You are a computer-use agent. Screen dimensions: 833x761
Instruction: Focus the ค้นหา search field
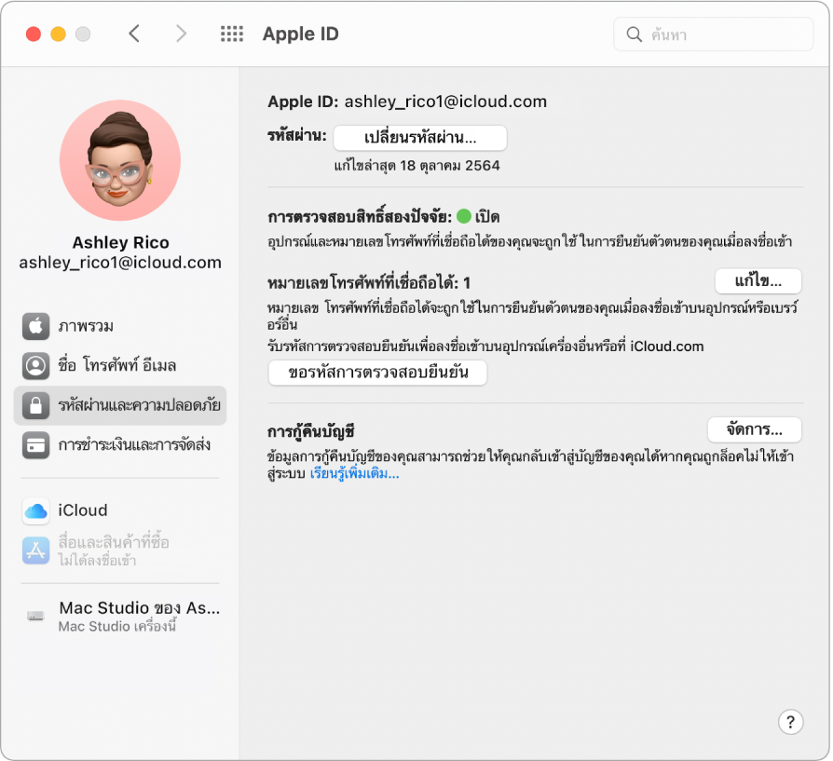pos(713,34)
